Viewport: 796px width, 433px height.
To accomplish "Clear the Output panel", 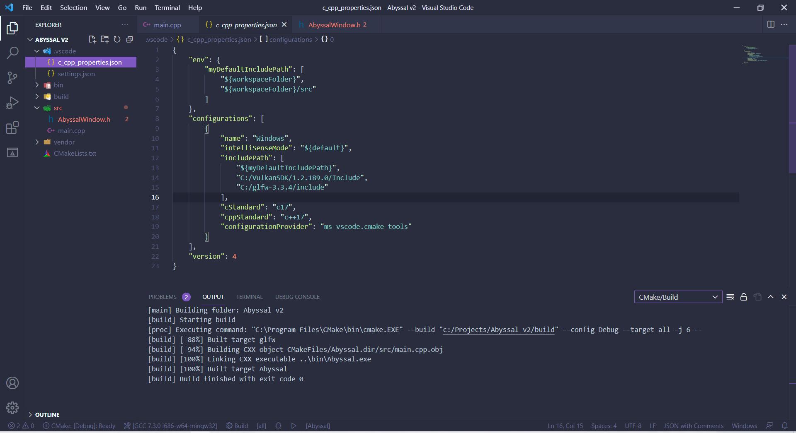I will pos(730,297).
